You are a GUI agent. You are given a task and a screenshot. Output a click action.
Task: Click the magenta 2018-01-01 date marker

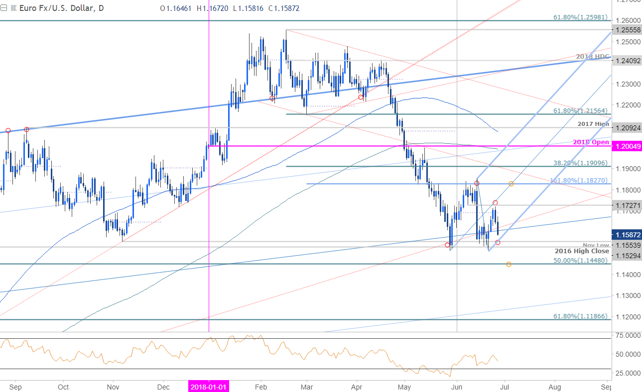click(x=208, y=387)
